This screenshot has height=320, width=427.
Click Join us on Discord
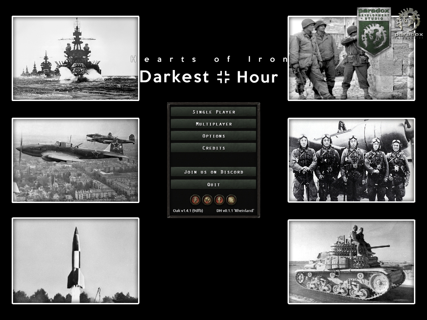tap(213, 172)
